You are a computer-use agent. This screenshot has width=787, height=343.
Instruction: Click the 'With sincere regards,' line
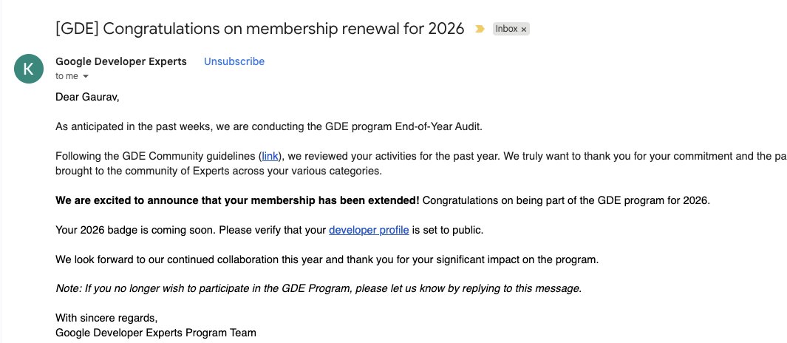106,318
